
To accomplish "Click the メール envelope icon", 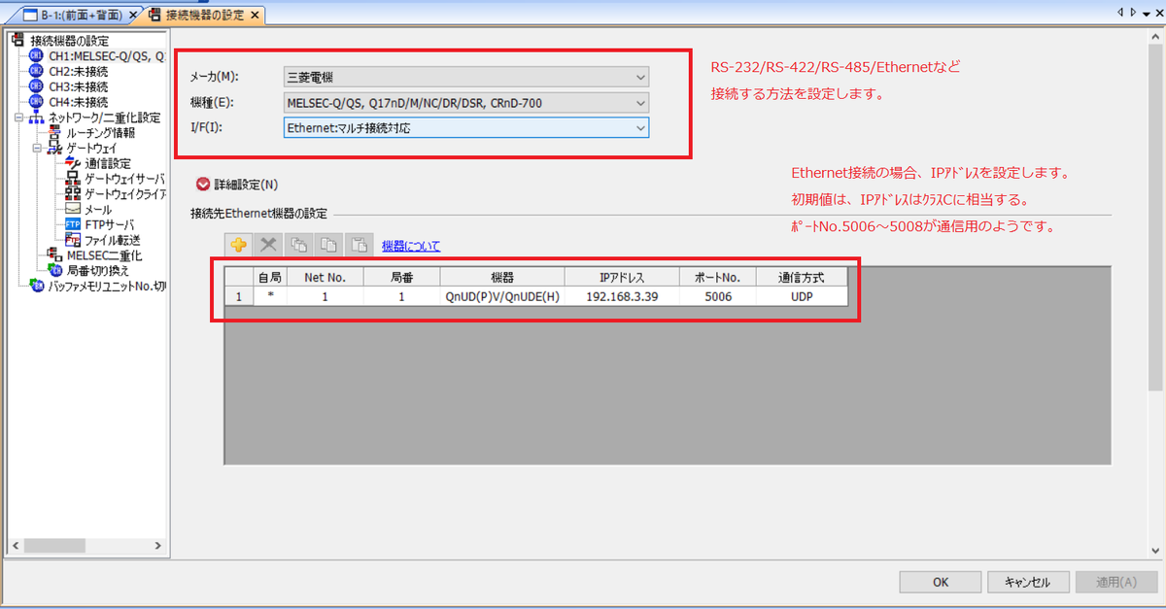I will (x=73, y=209).
